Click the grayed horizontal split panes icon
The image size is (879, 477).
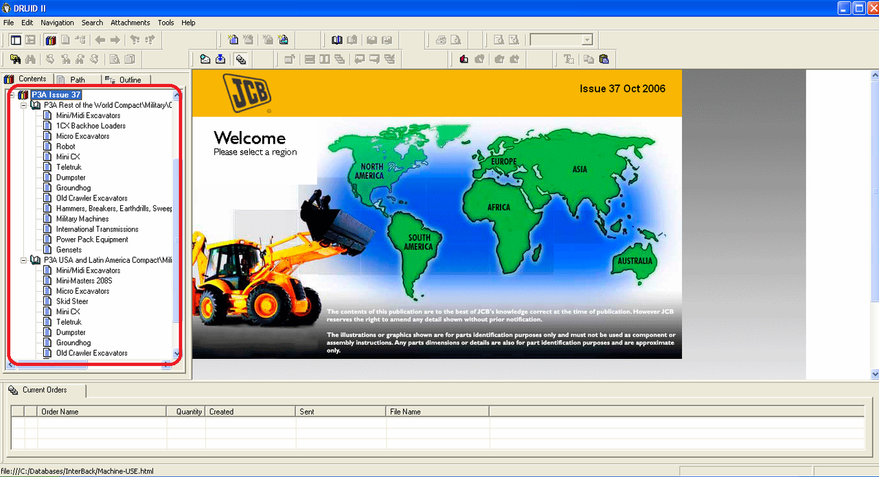(309, 59)
